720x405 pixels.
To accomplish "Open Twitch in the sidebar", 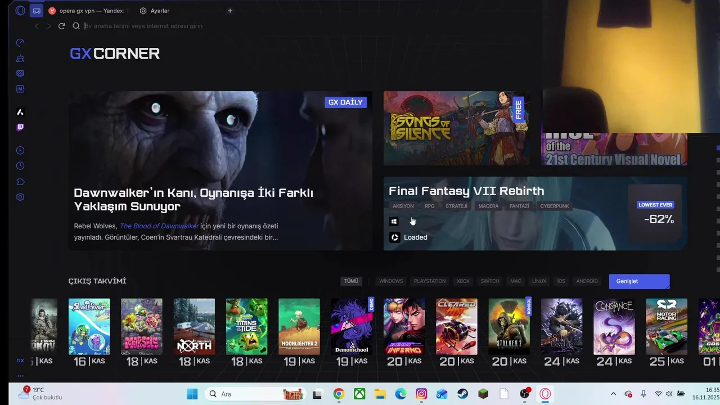I will click(x=20, y=128).
